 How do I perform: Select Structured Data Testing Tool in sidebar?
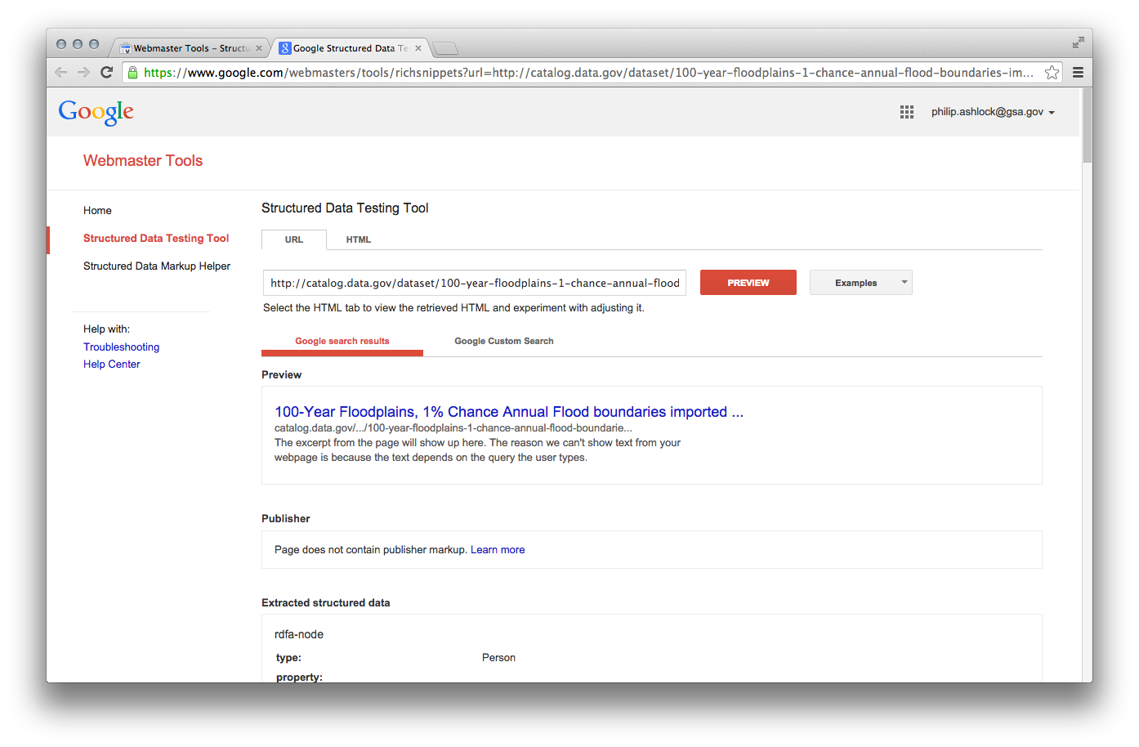pyautogui.click(x=156, y=238)
